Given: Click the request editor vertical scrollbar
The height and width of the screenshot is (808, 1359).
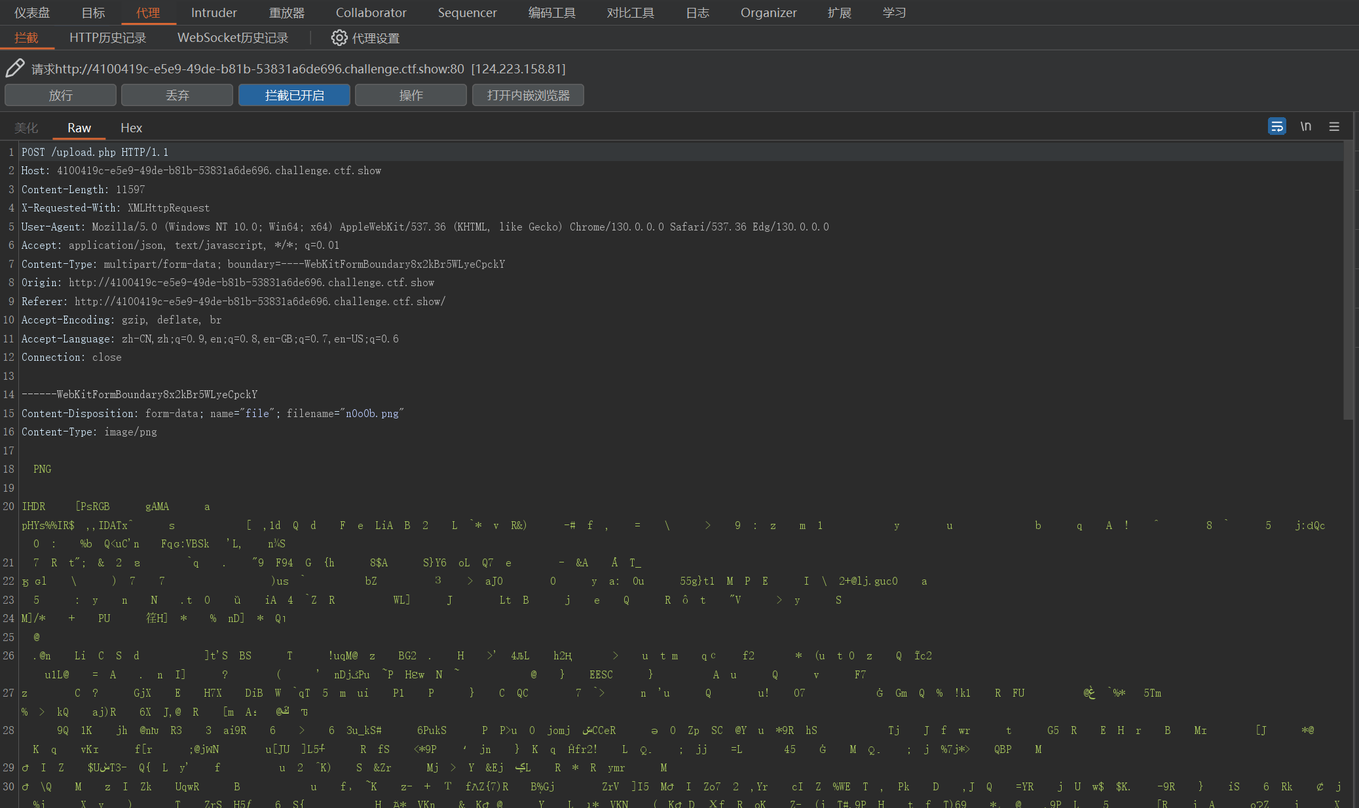Looking at the screenshot, I should click(x=1348, y=282).
